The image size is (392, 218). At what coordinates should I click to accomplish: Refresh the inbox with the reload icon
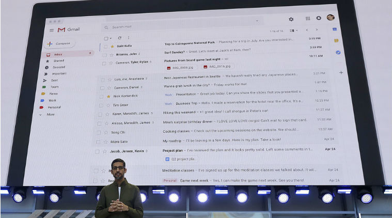120,38
